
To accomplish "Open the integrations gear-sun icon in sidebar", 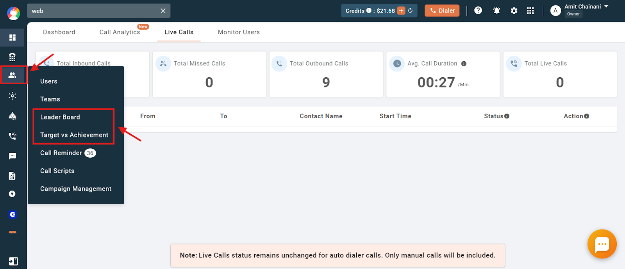I will click(x=12, y=96).
